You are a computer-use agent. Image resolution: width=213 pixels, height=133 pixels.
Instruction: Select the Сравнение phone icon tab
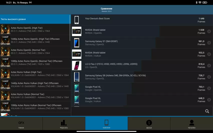tap(107, 124)
